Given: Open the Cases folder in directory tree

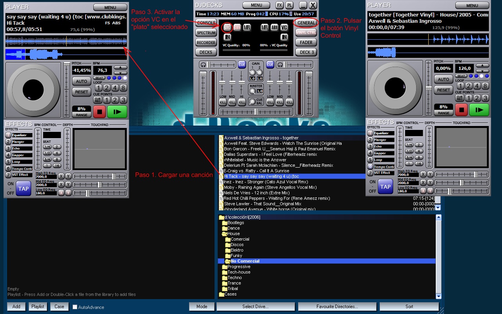Looking at the screenshot, I should pyautogui.click(x=227, y=294).
